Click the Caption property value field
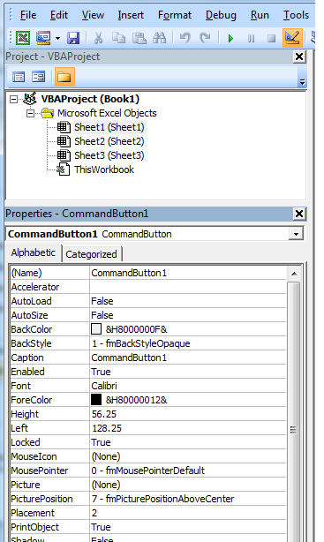Screen dimensions: 324x542 pos(188,358)
